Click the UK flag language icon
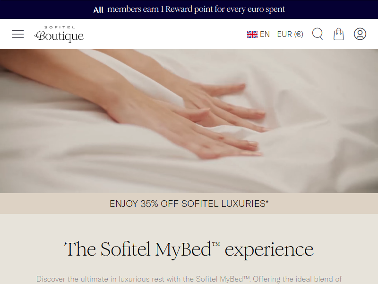378x284 pixels. coord(252,35)
